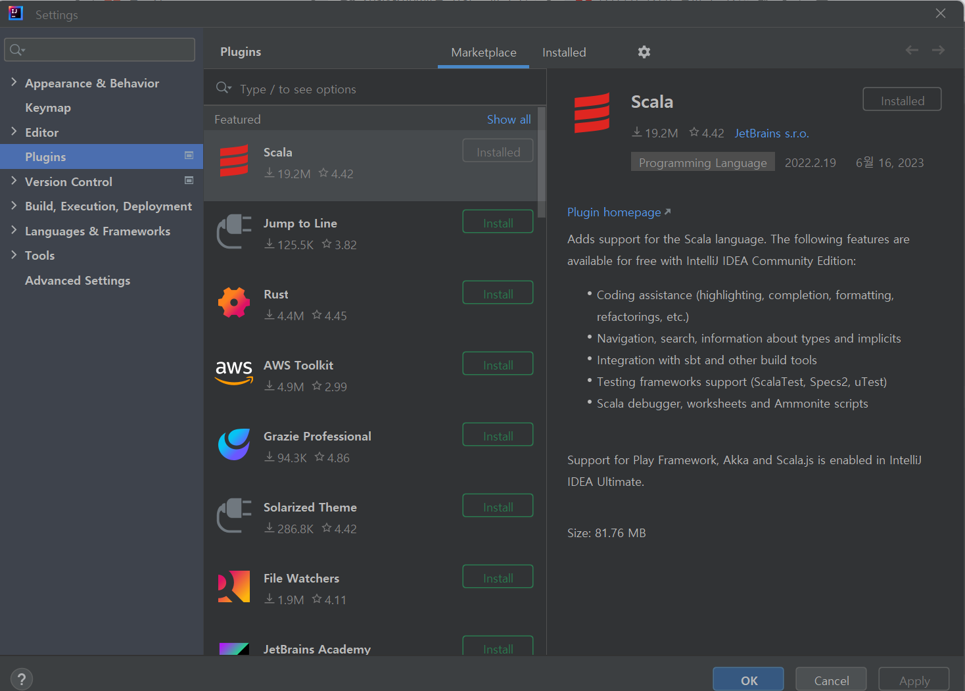Click the File Watchers plugin icon
Viewport: 965px width, 691px height.
[234, 586]
